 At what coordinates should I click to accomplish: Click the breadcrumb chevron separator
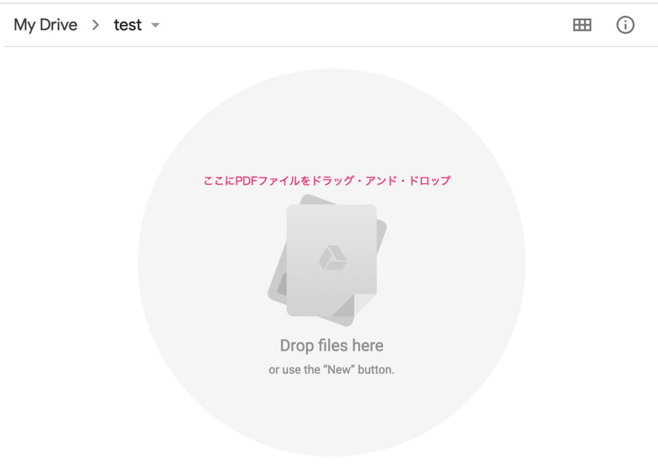[x=96, y=25]
